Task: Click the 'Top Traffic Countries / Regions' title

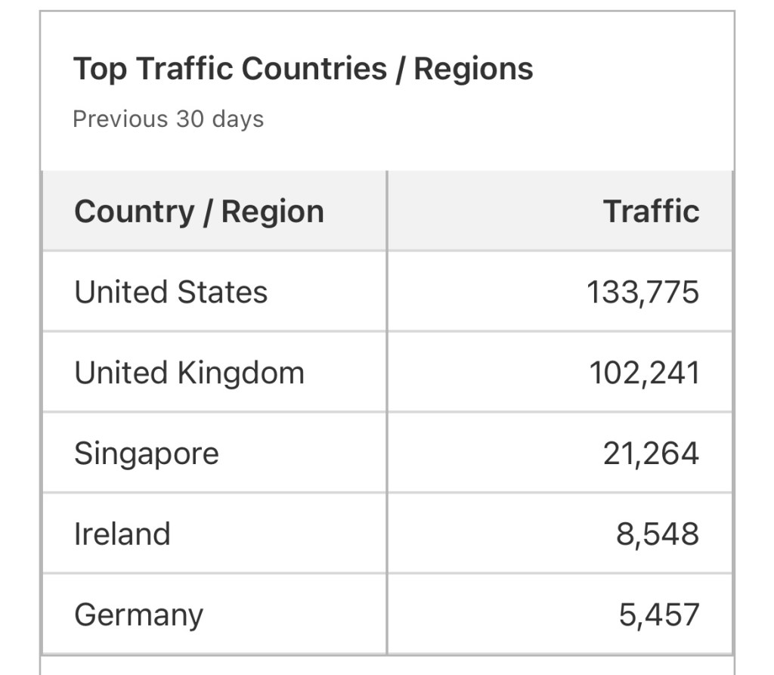Action: coord(303,69)
